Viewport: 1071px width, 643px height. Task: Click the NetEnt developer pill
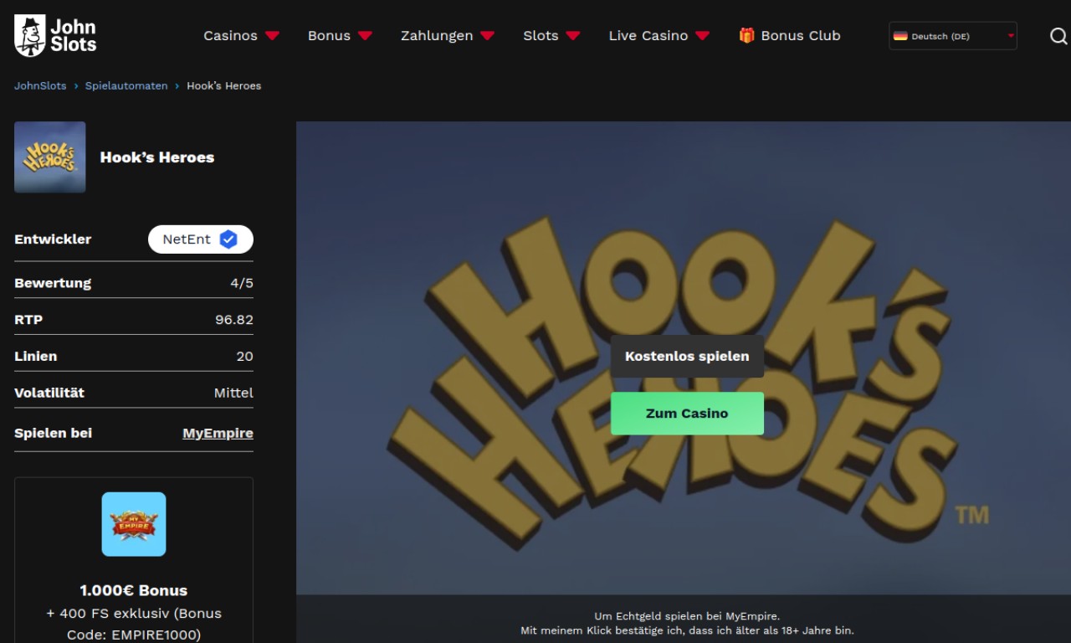pos(201,239)
